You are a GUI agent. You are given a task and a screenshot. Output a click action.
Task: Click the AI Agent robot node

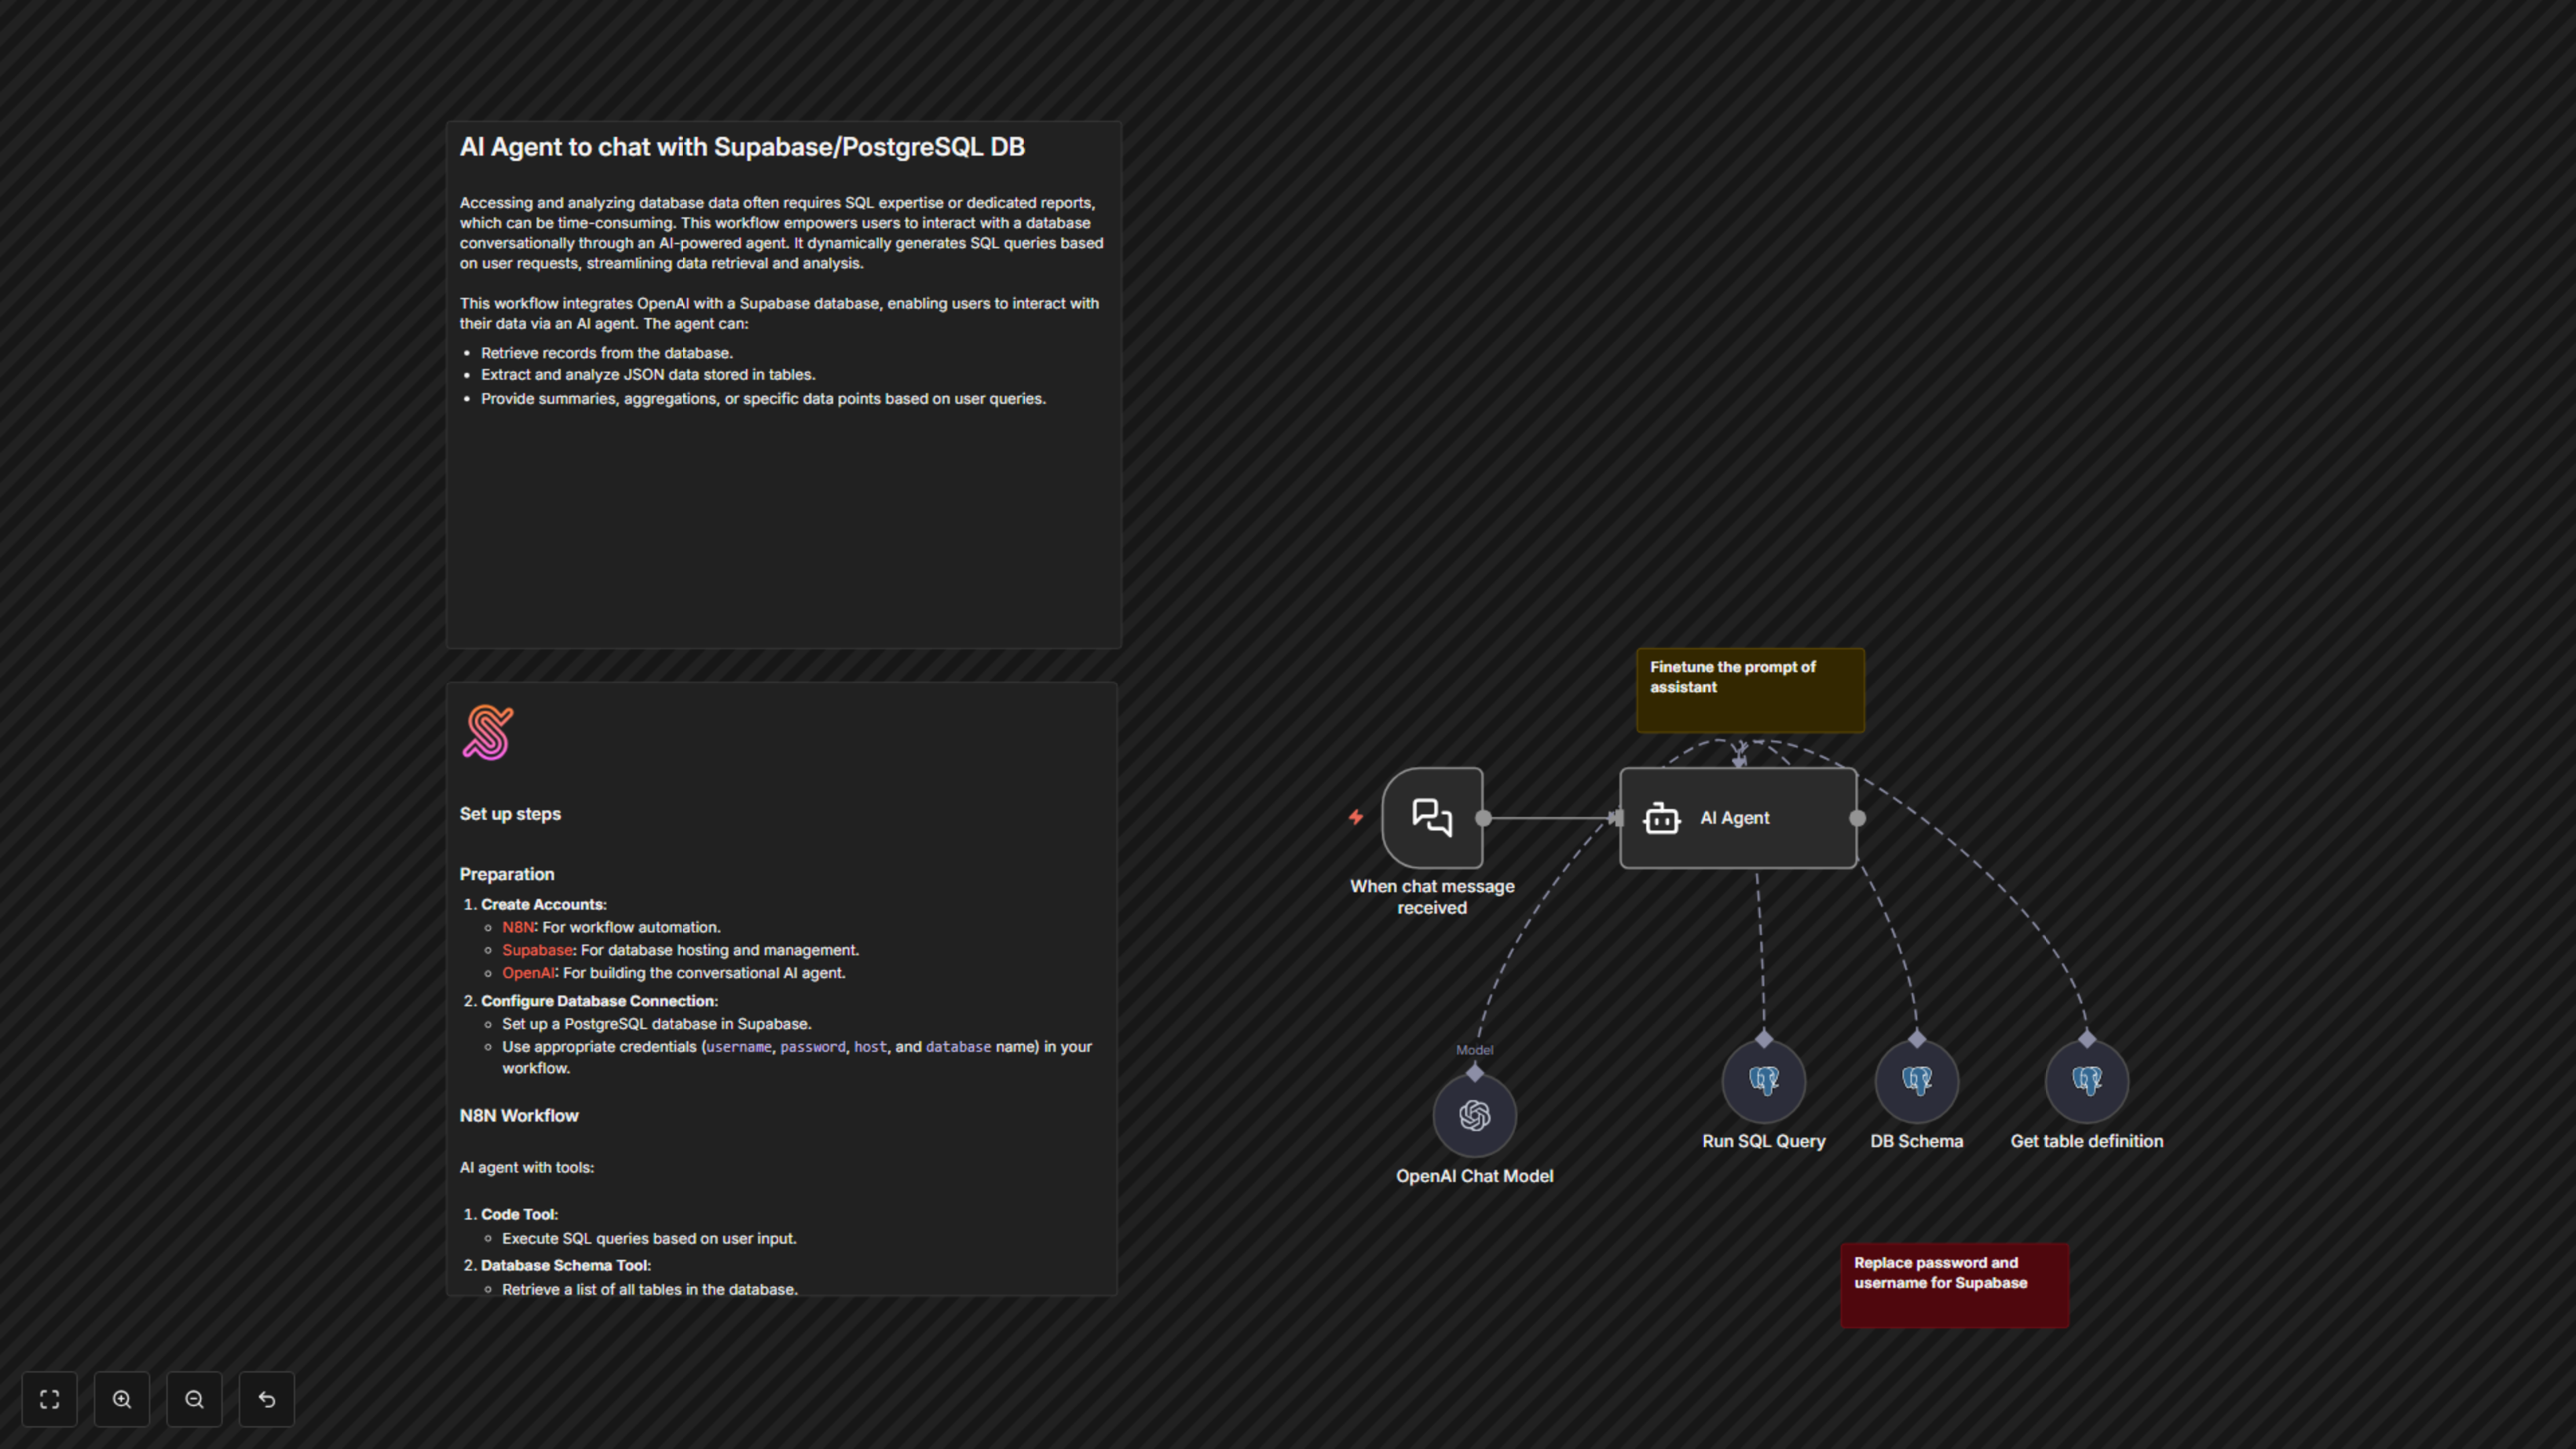[1738, 818]
